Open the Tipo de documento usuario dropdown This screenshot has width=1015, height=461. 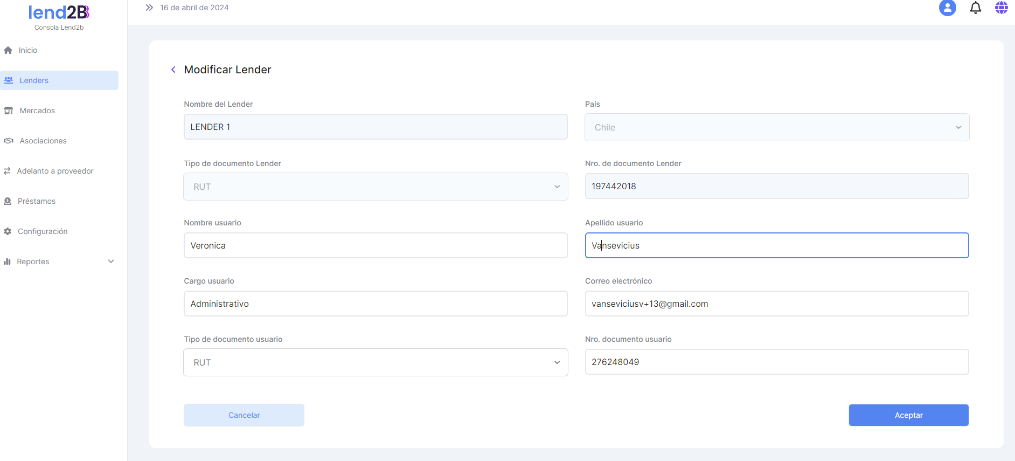[x=376, y=362]
